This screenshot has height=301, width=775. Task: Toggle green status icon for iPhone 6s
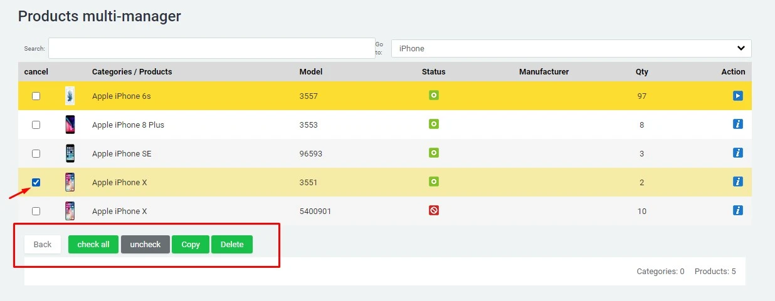[434, 95]
